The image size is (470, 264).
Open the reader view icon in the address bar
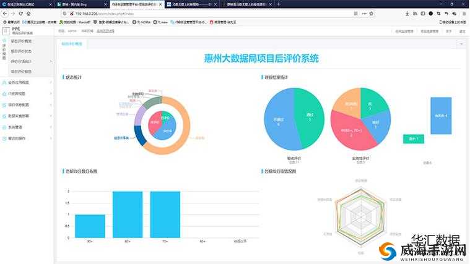click(x=356, y=14)
